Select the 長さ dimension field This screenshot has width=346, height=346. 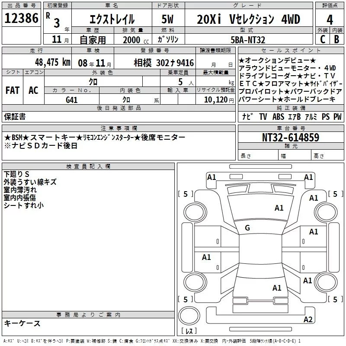[x=258, y=156]
